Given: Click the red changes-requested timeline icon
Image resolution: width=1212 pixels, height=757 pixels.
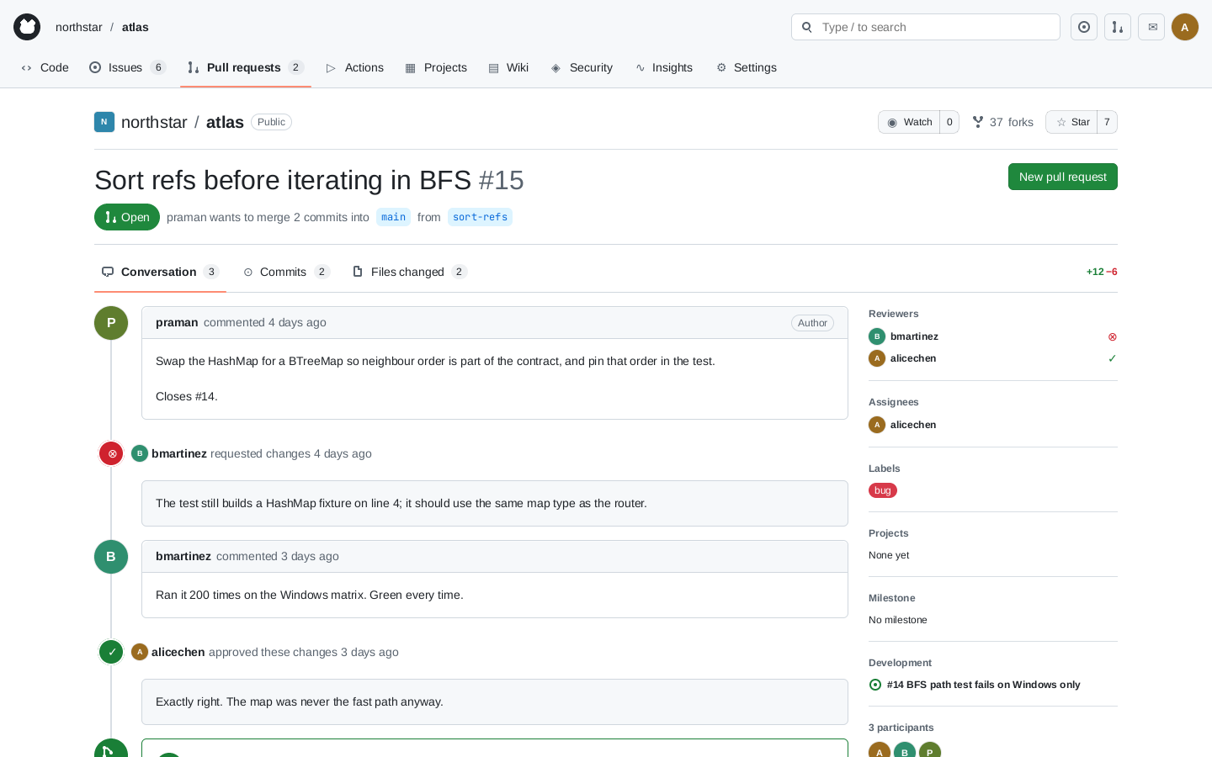Looking at the screenshot, I should (x=111, y=453).
